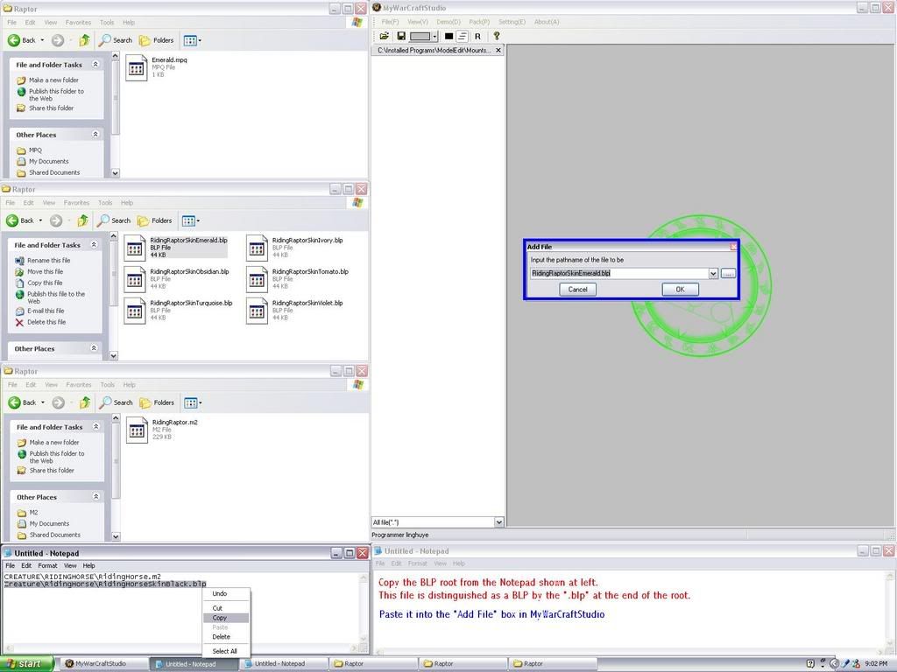Click the "Copy this file" task link

pyautogui.click(x=46, y=283)
